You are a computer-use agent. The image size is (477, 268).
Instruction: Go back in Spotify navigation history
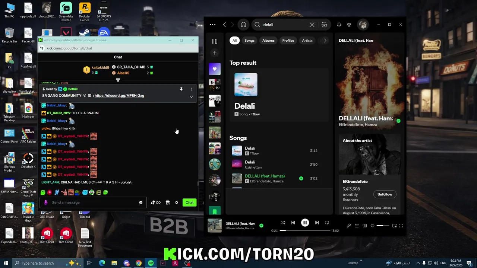(x=224, y=25)
